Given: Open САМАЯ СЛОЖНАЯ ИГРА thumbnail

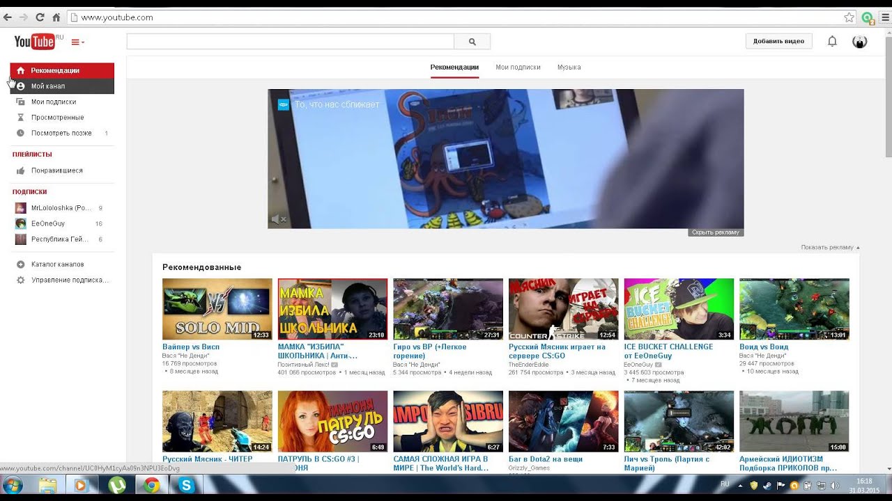Looking at the screenshot, I should coord(448,422).
